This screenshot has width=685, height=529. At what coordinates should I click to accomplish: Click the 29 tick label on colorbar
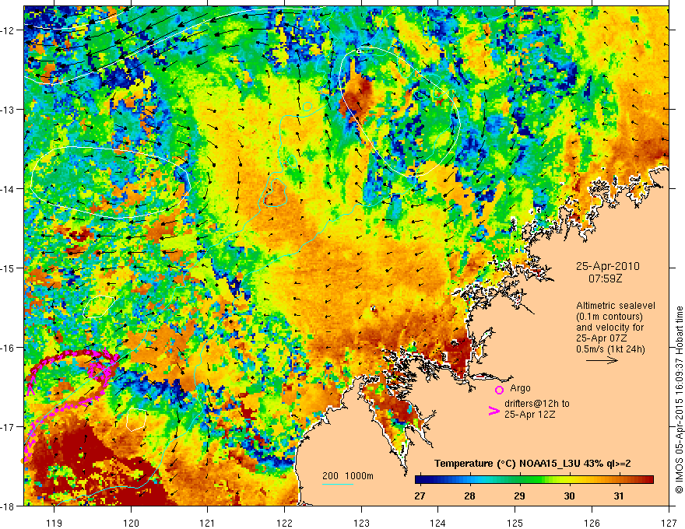click(x=519, y=496)
